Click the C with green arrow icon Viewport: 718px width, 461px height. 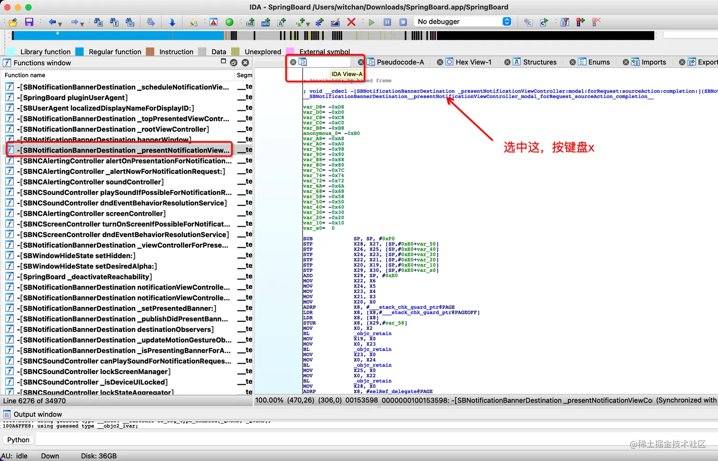(544, 22)
